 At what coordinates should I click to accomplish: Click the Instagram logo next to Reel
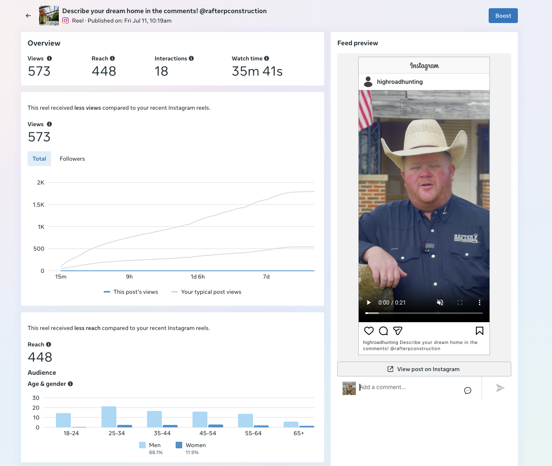tap(65, 21)
